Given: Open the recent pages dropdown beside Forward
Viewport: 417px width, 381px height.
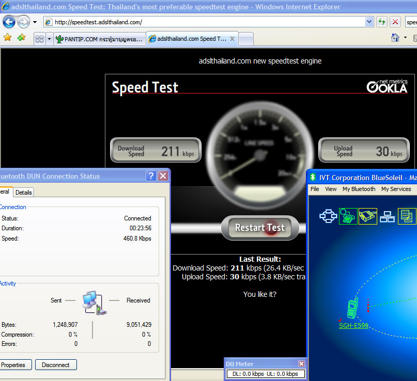Looking at the screenshot, I should click(x=35, y=22).
